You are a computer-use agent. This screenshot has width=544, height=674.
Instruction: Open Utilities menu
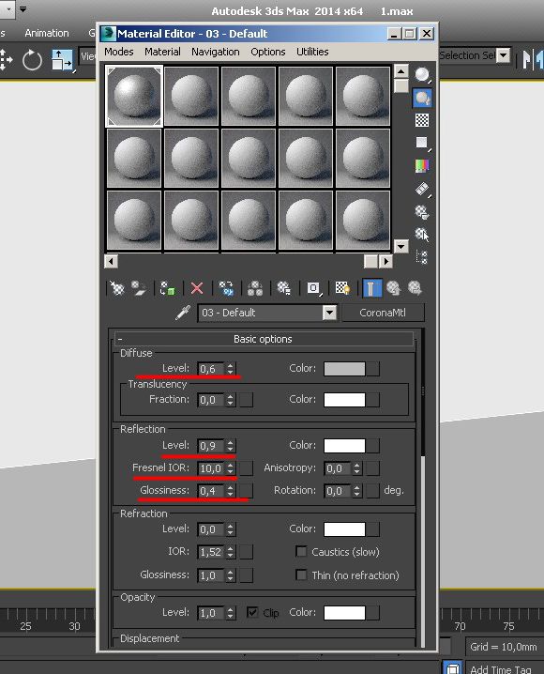click(x=312, y=52)
